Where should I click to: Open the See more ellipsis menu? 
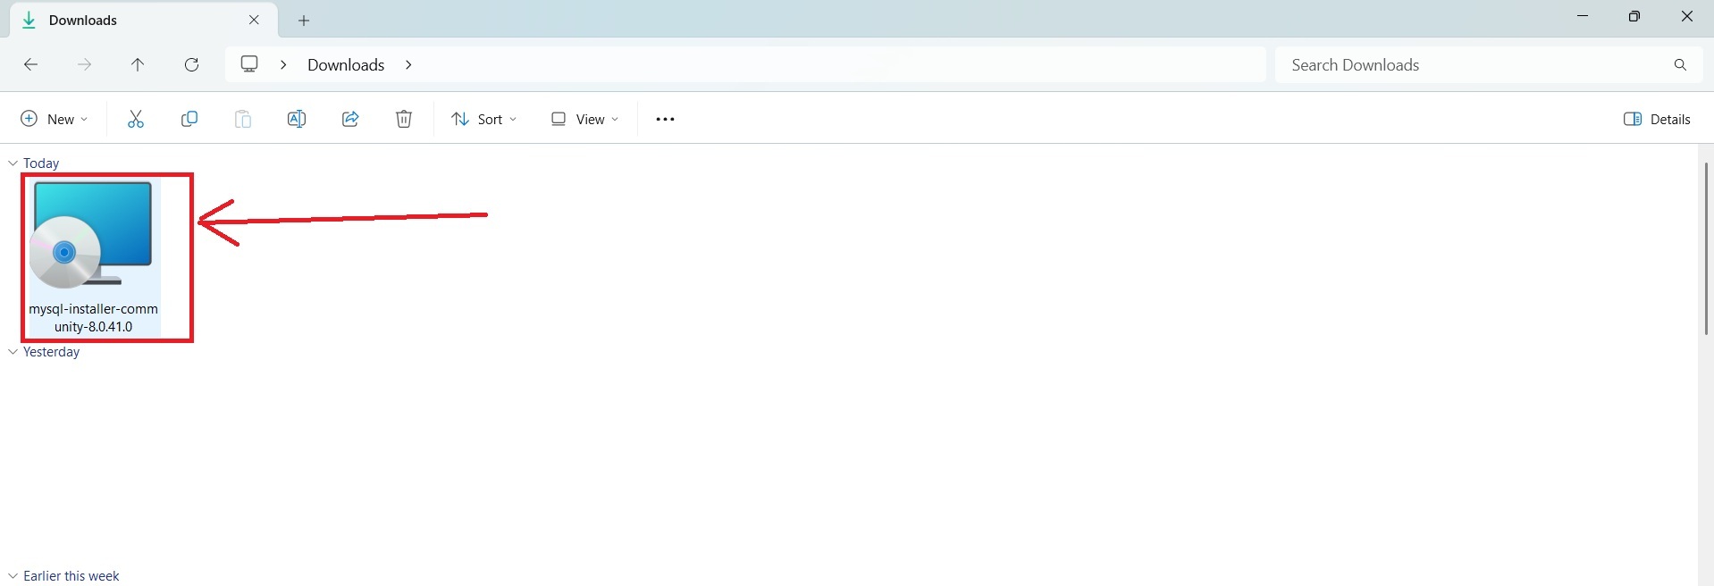click(665, 119)
